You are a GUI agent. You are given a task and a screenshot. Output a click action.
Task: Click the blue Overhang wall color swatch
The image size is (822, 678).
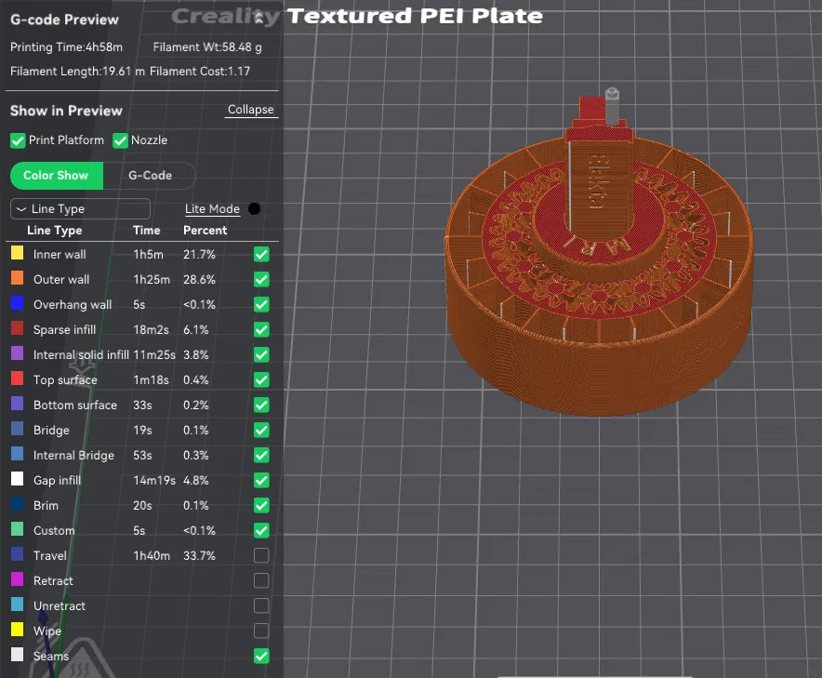pyautogui.click(x=18, y=303)
